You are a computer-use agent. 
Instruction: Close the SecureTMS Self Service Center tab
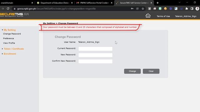pyautogui.click(x=151, y=3)
